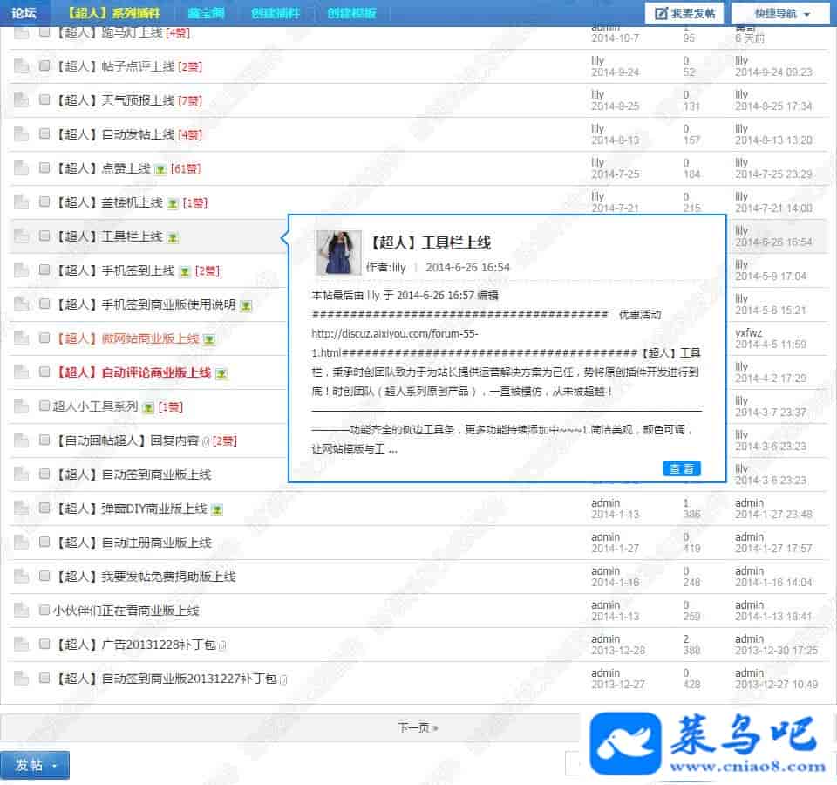Click the folder icon beside 小伙伴们正在看商业版上线
The width and height of the screenshot is (837, 785).
tap(21, 611)
